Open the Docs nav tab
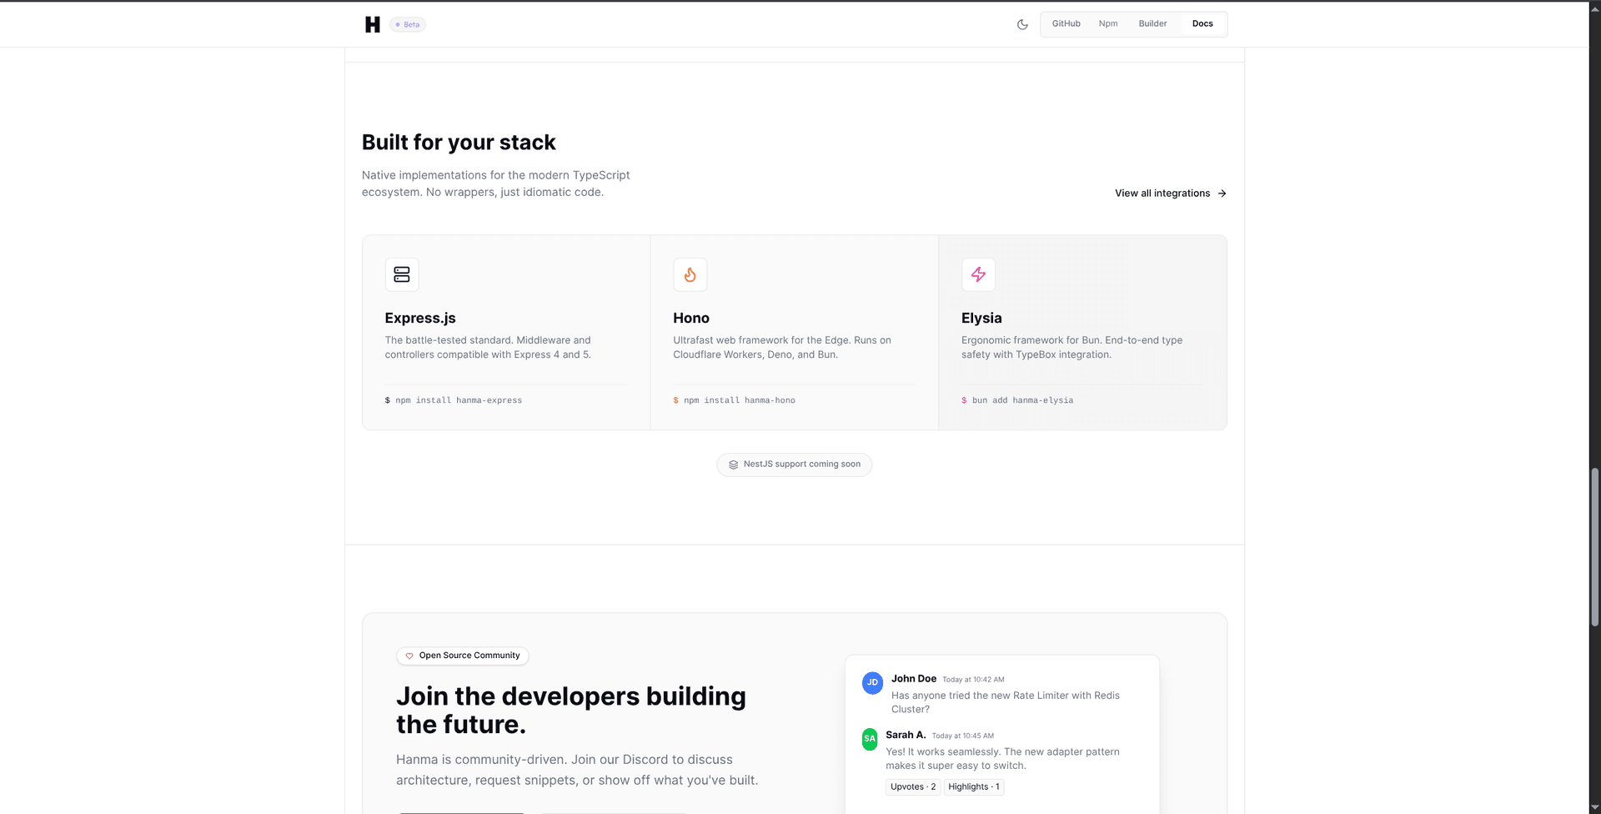Image resolution: width=1601 pixels, height=814 pixels. pyautogui.click(x=1202, y=23)
